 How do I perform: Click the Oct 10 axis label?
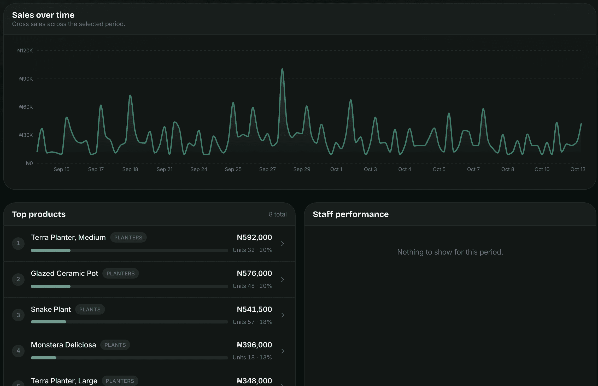[542, 169]
